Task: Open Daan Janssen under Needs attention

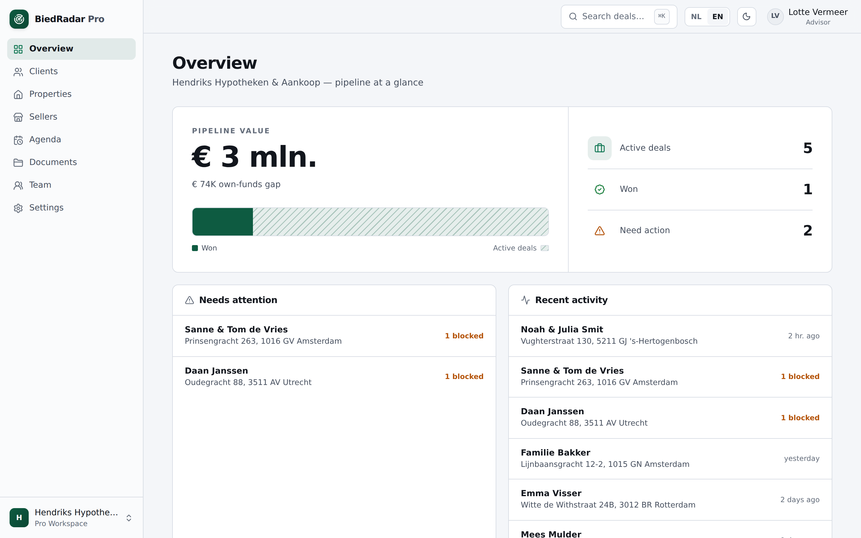Action: [x=334, y=377]
